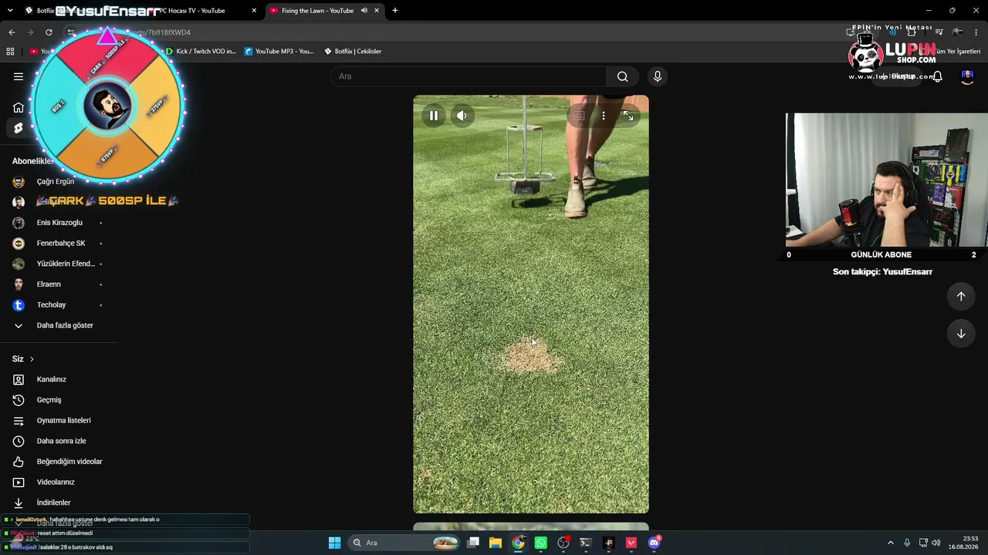Open the terminal app on the taskbar
Viewport: 988px width, 555px height.
pos(586,543)
